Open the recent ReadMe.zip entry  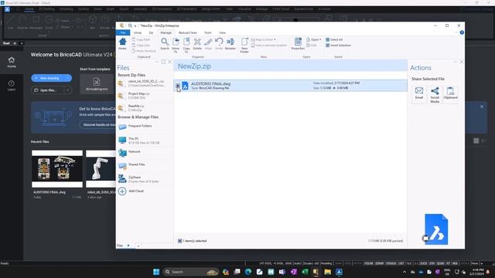click(145, 108)
